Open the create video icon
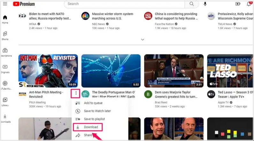The height and width of the screenshot is (141, 254). [238, 4]
